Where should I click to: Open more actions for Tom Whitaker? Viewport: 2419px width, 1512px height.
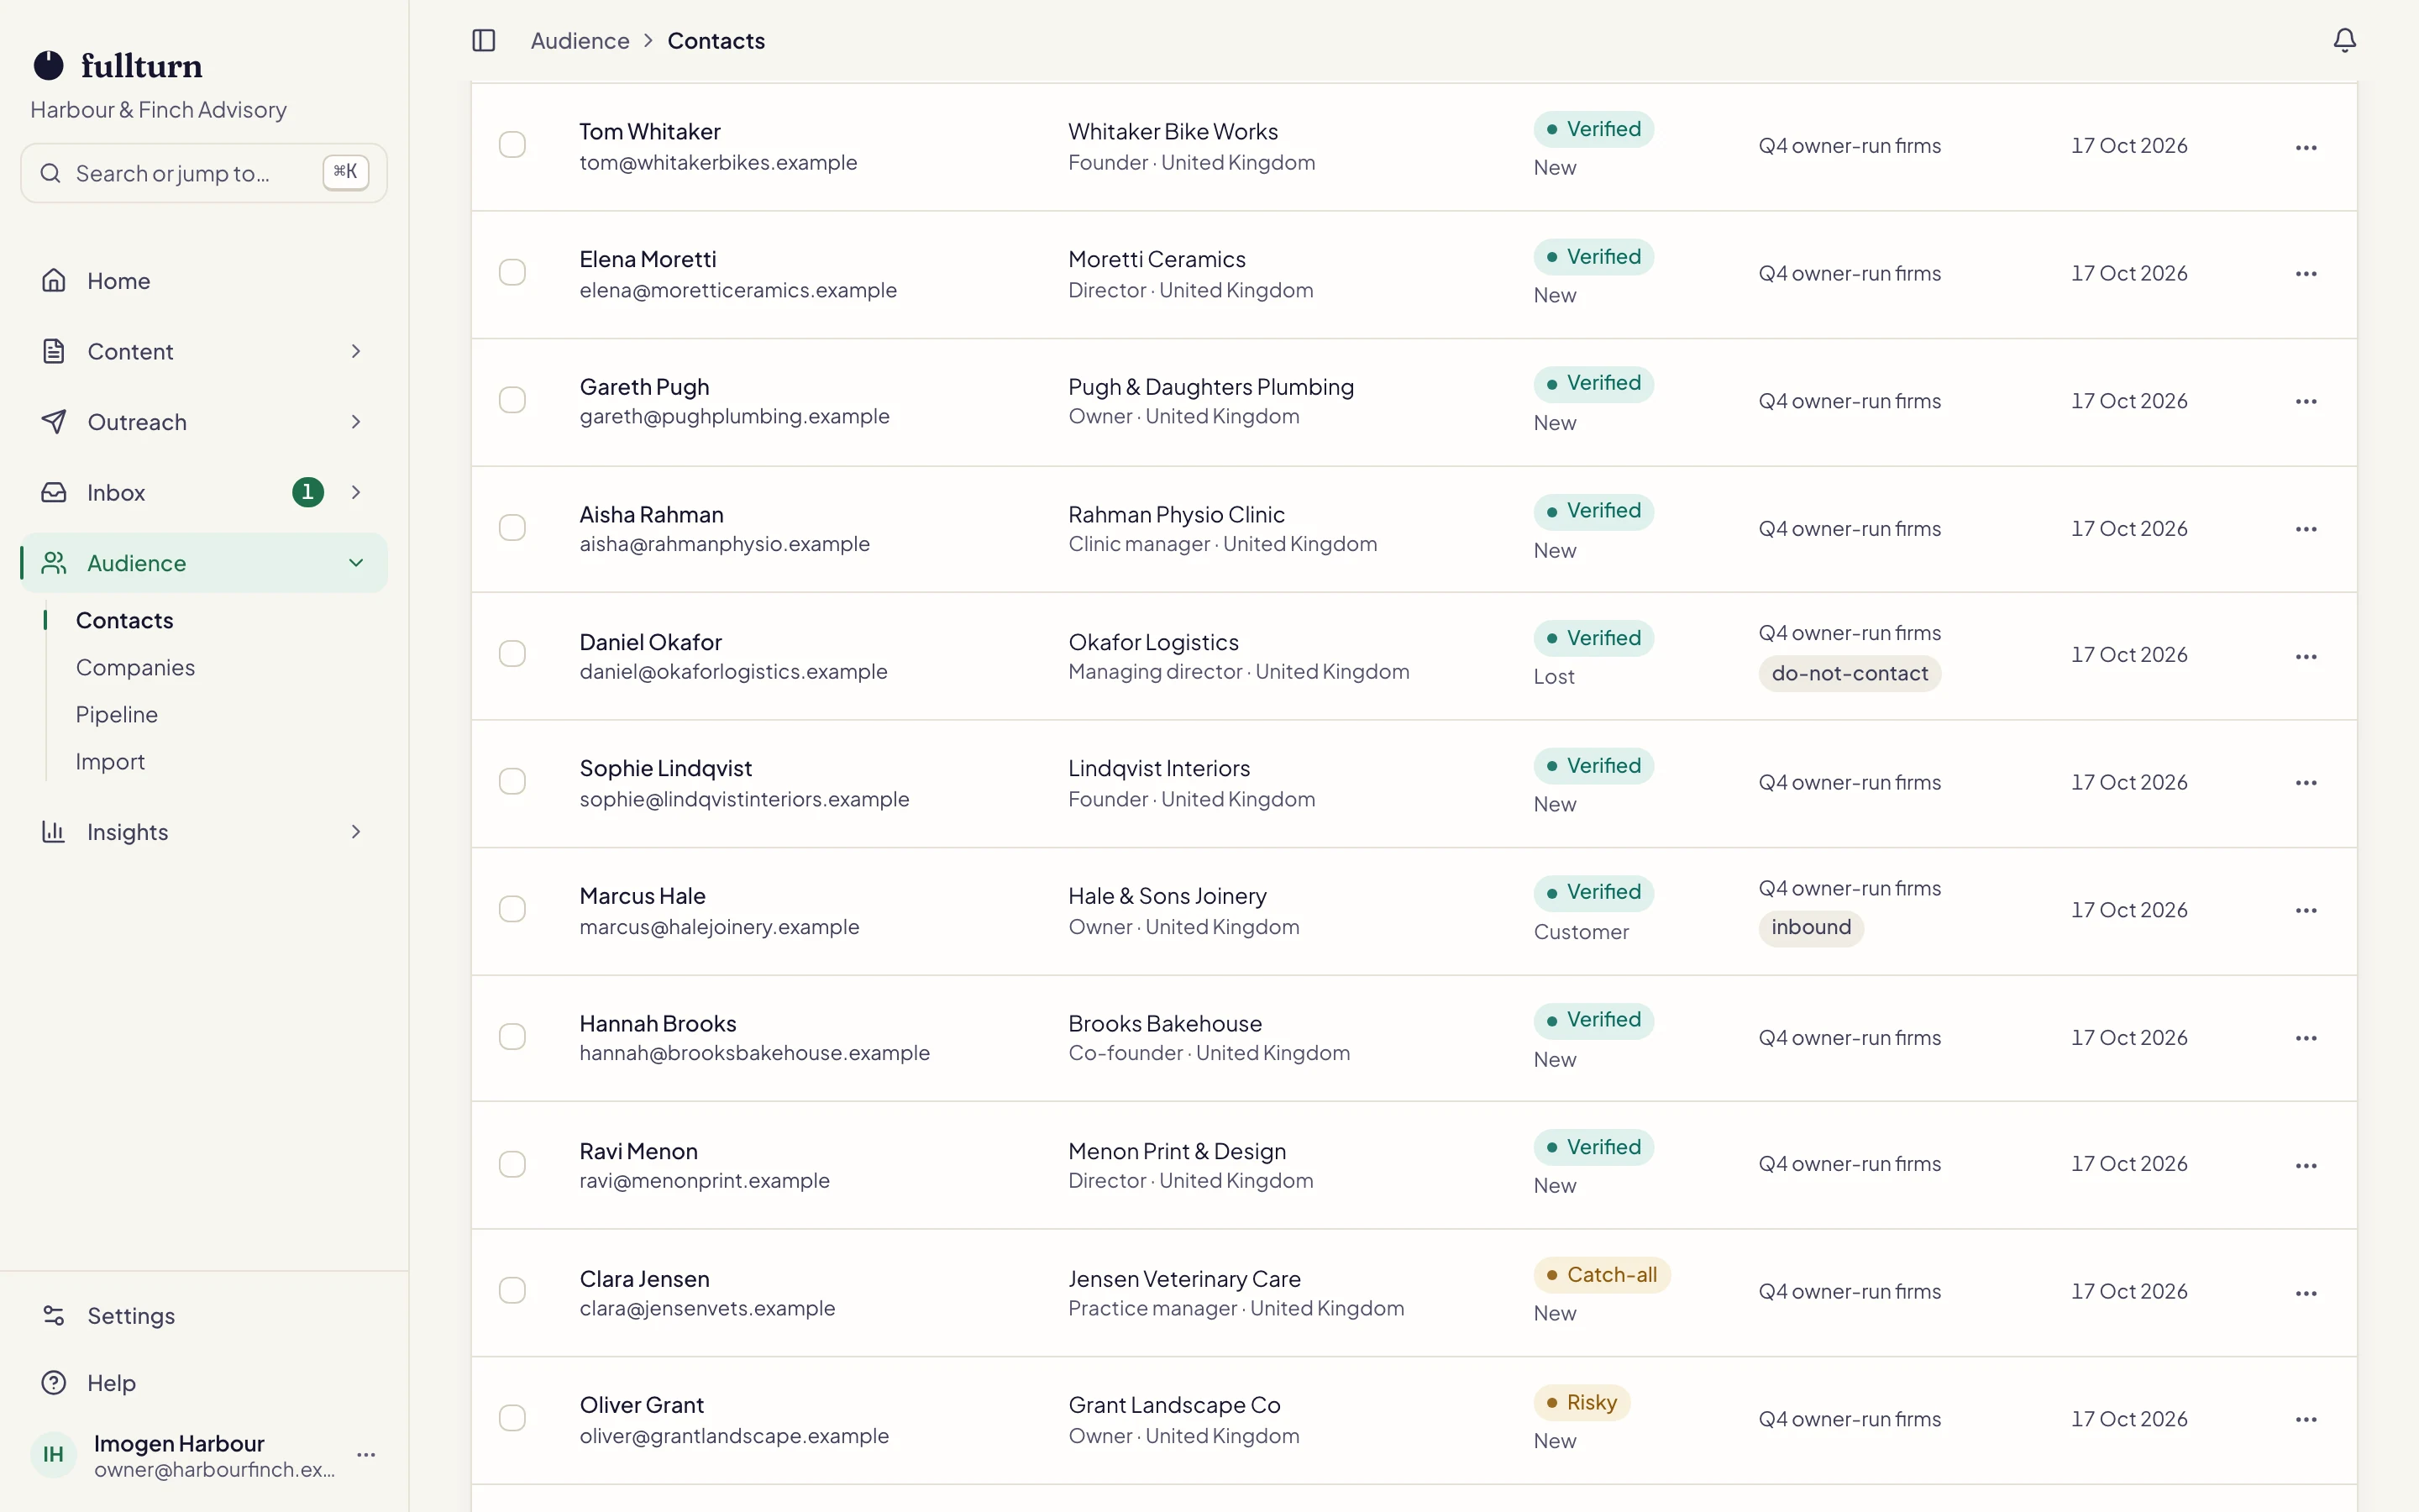coord(2306,147)
